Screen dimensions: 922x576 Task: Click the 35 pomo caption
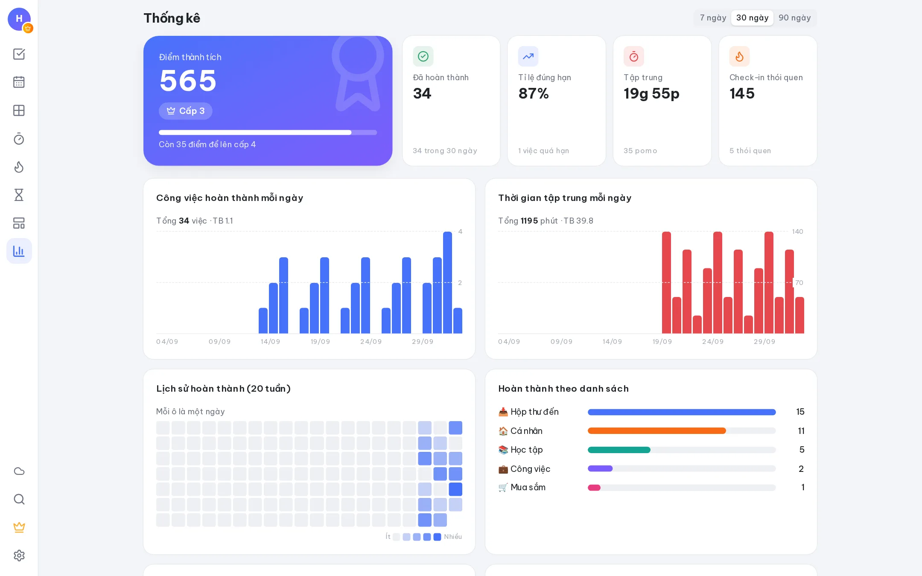coord(640,151)
